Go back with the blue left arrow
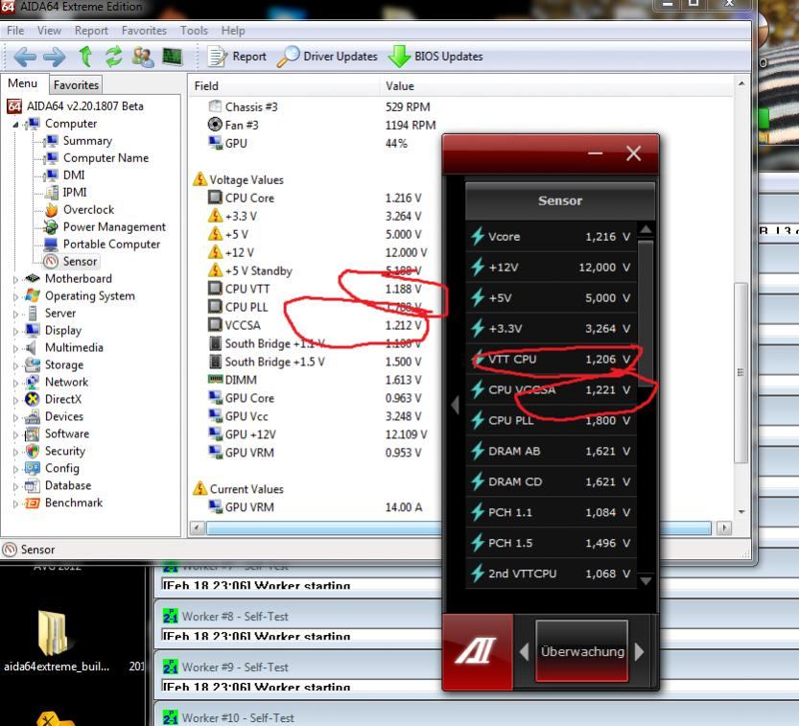Screen dimensions: 799x726 [x=25, y=57]
